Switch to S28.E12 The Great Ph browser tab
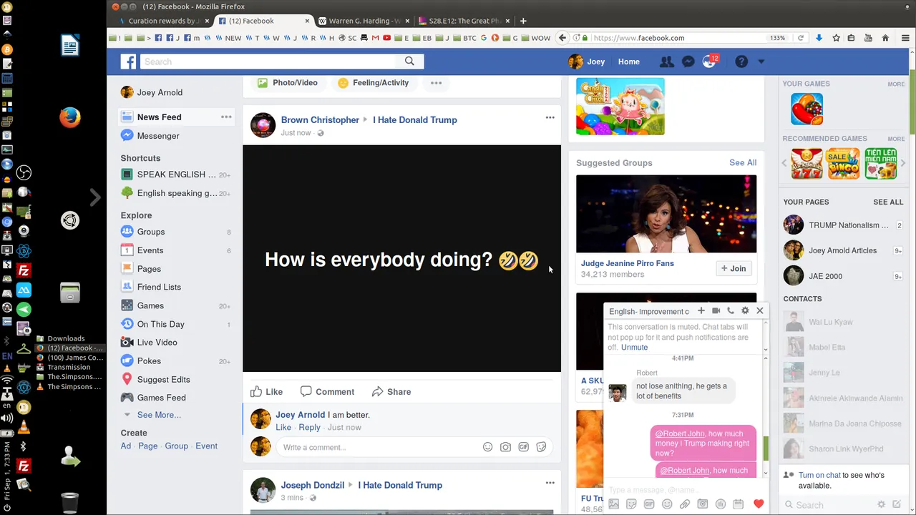Image resolution: width=916 pixels, height=515 pixels. pos(464,21)
